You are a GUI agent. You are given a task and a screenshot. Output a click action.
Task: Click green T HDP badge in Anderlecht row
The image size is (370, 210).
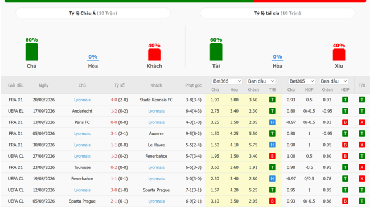pos(345,111)
